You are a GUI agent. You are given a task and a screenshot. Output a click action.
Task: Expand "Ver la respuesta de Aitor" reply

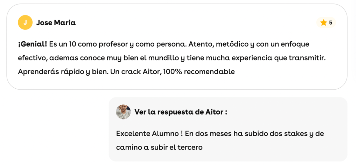181,112
